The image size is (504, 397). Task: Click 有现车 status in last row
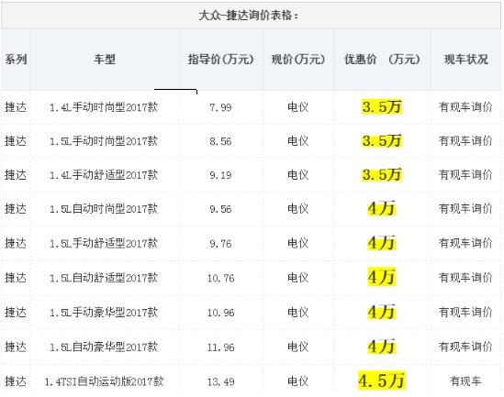point(465,381)
